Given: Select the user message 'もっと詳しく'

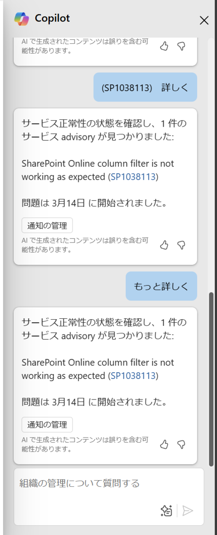Looking at the screenshot, I should click(x=161, y=286).
